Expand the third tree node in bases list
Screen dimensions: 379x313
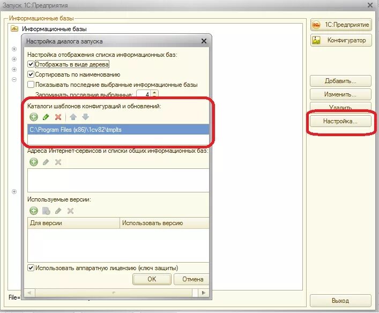[14, 69]
